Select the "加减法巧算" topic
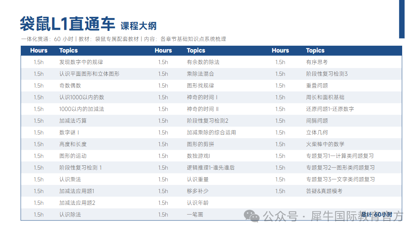The image size is (417, 233). coord(73,121)
